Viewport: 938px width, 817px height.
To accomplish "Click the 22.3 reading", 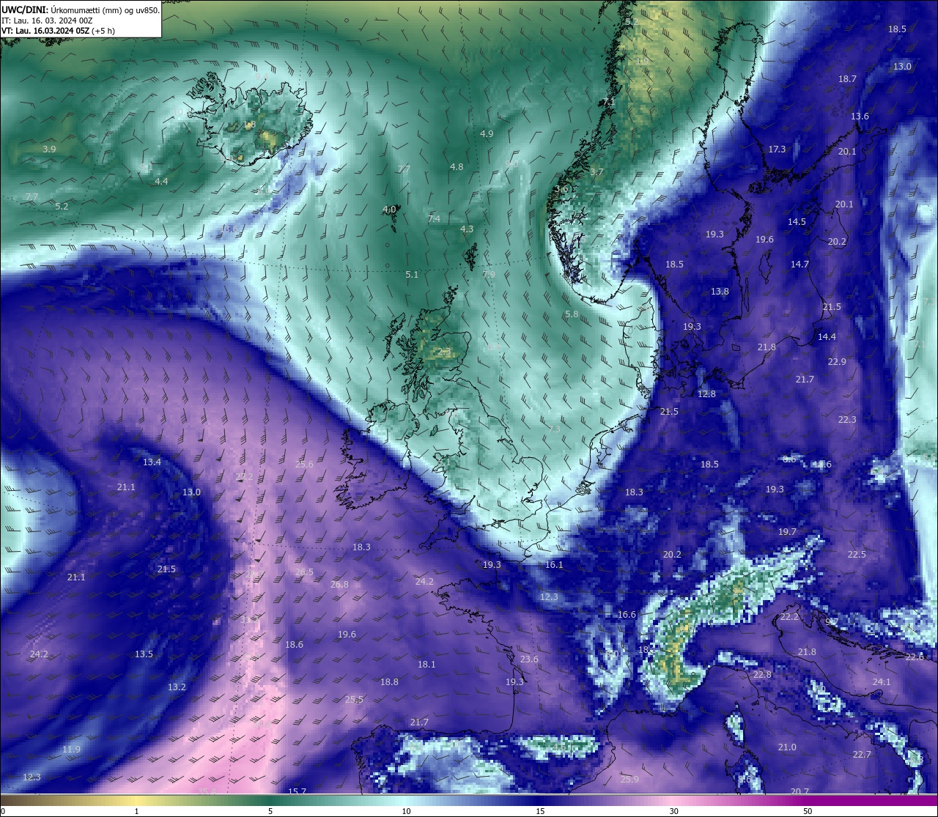I will click(847, 420).
